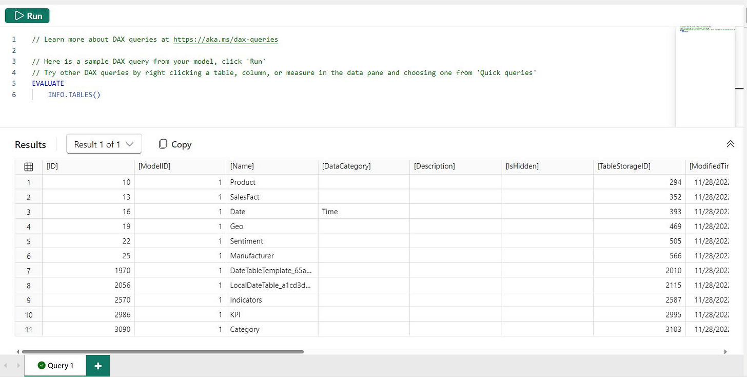Screen dimensions: 747x377
Task: Click the Category name cell
Action: pos(272,329)
